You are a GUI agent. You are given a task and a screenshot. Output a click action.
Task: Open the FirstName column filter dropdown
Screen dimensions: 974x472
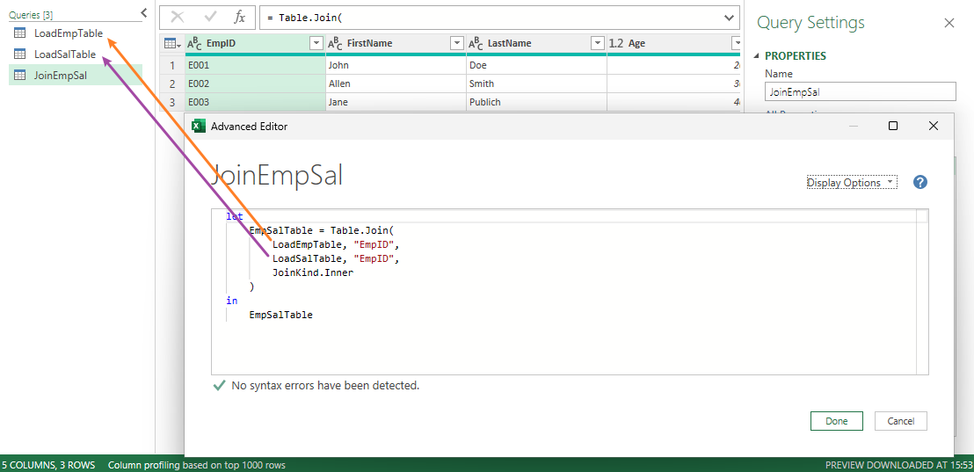pyautogui.click(x=456, y=44)
